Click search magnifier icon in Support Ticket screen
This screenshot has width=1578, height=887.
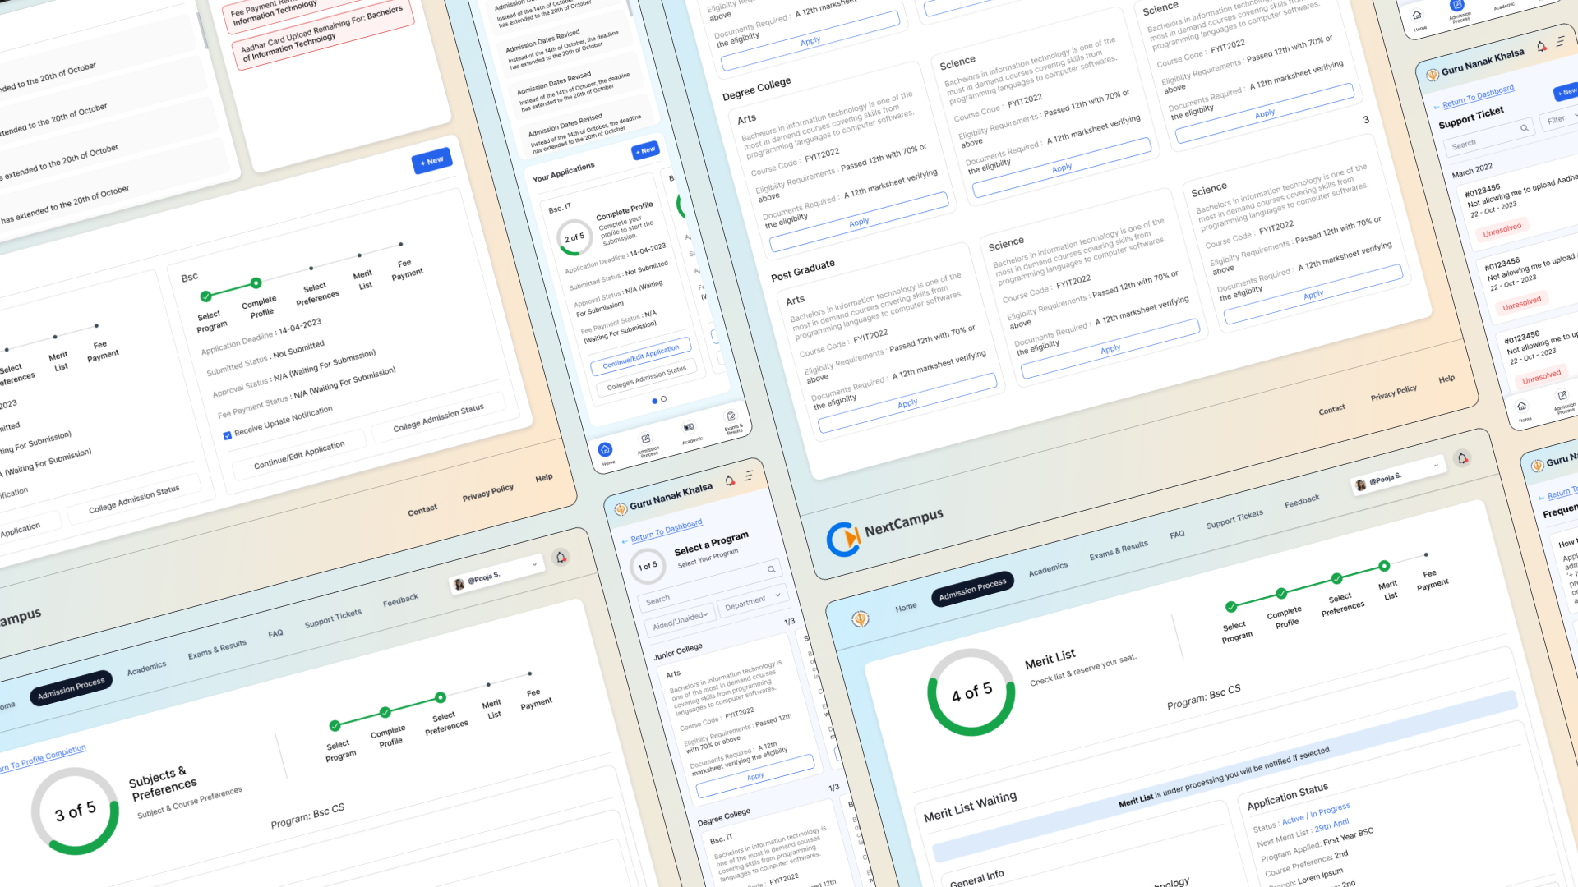point(1524,128)
